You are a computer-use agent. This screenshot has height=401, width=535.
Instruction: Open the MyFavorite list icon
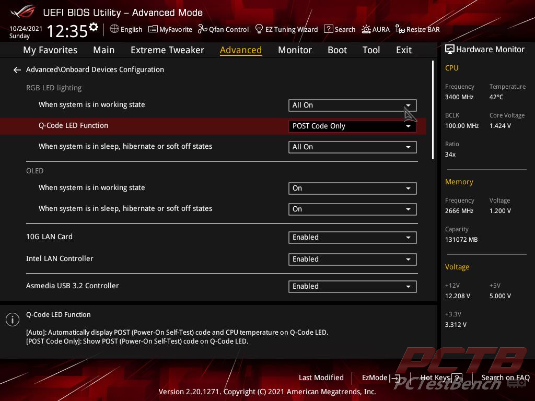[153, 29]
